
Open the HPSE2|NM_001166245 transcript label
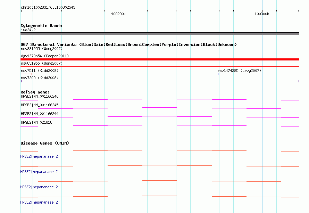(40, 105)
